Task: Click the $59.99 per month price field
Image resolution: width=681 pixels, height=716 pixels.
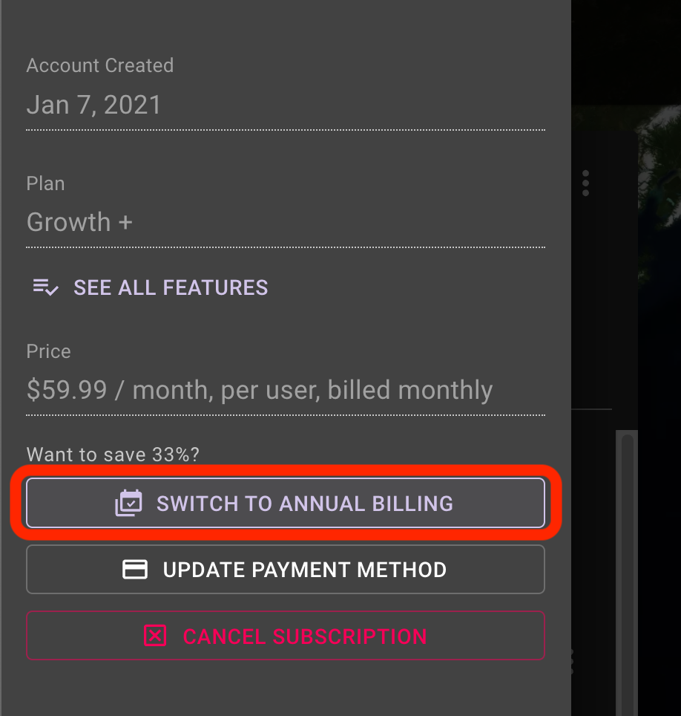Action: pyautogui.click(x=286, y=391)
